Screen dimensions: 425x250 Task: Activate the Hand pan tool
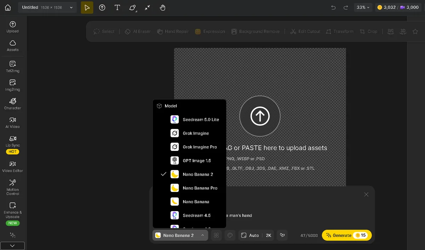click(163, 7)
